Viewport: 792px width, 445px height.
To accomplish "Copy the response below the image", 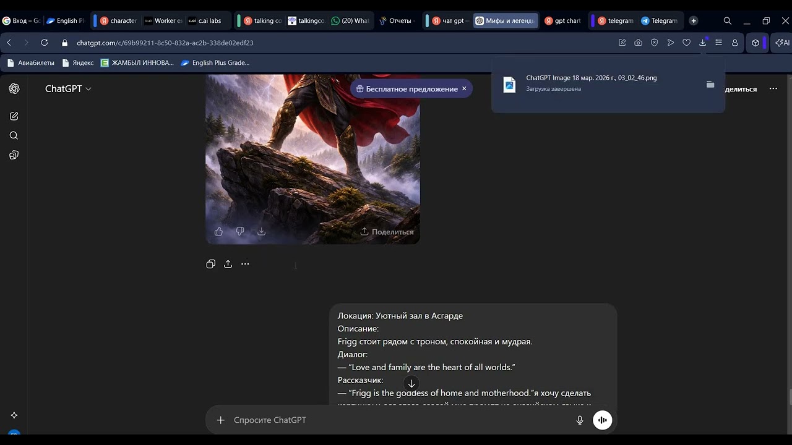I will [211, 264].
